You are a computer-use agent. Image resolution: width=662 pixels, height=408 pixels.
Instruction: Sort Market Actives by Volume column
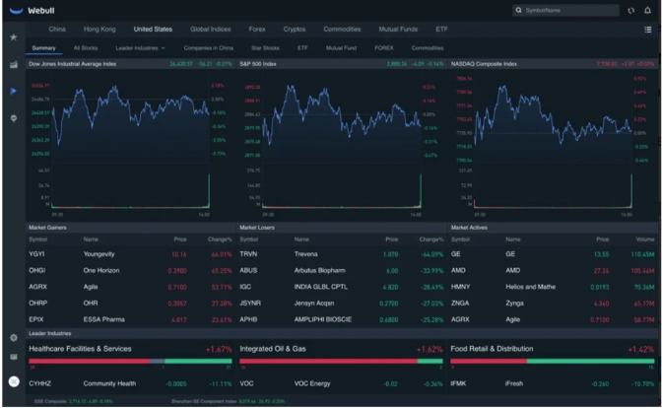645,239
